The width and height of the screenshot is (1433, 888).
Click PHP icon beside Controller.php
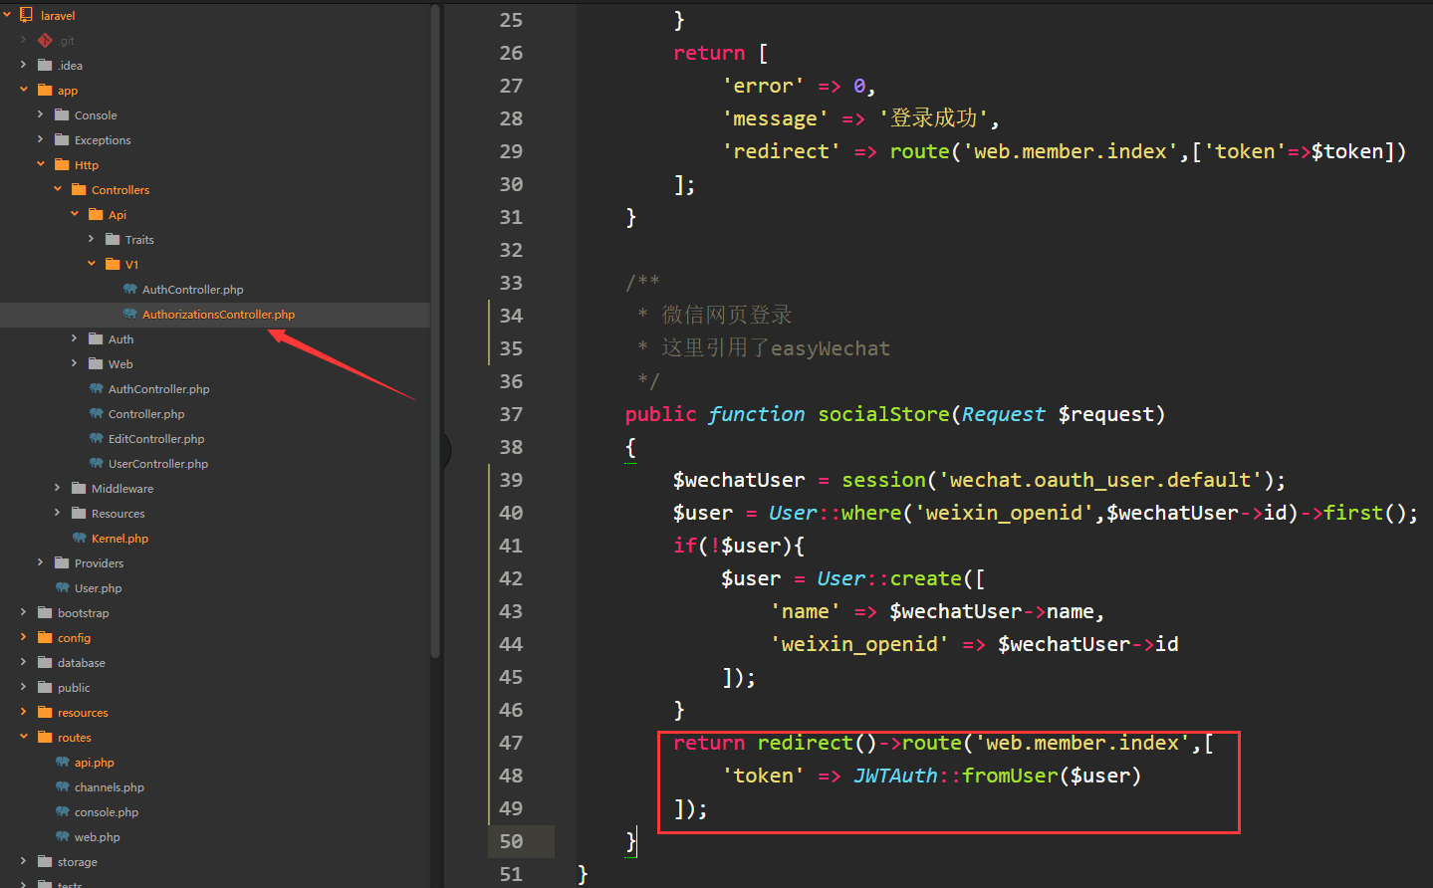[96, 413]
